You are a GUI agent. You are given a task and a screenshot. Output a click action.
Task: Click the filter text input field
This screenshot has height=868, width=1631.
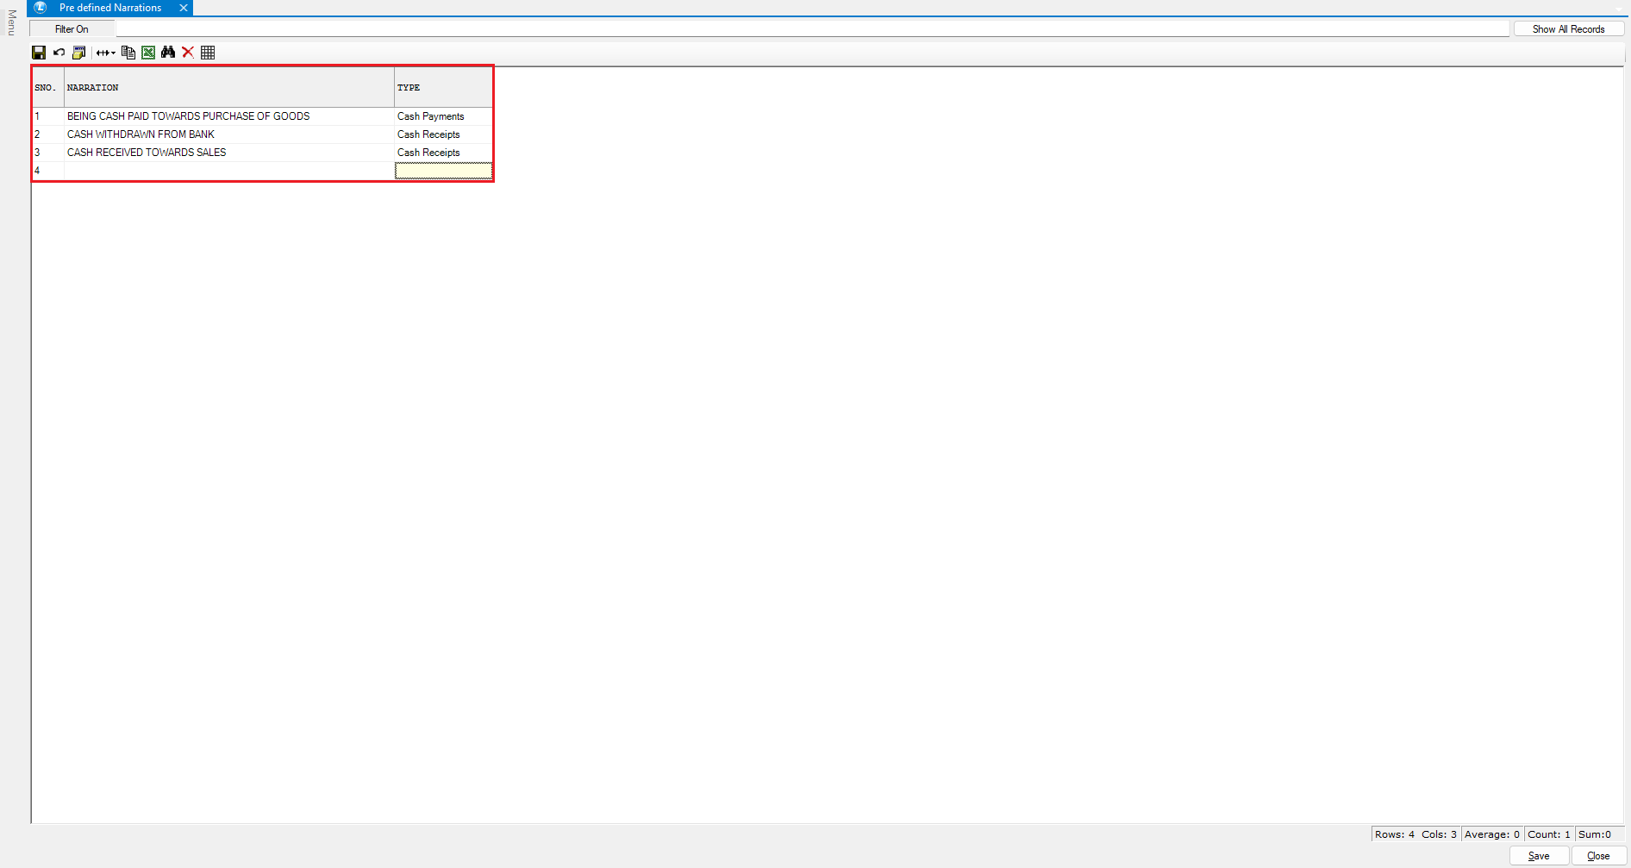pyautogui.click(x=810, y=29)
